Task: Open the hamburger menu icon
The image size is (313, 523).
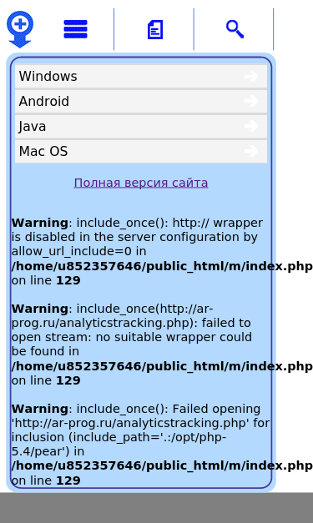Action: point(75,29)
